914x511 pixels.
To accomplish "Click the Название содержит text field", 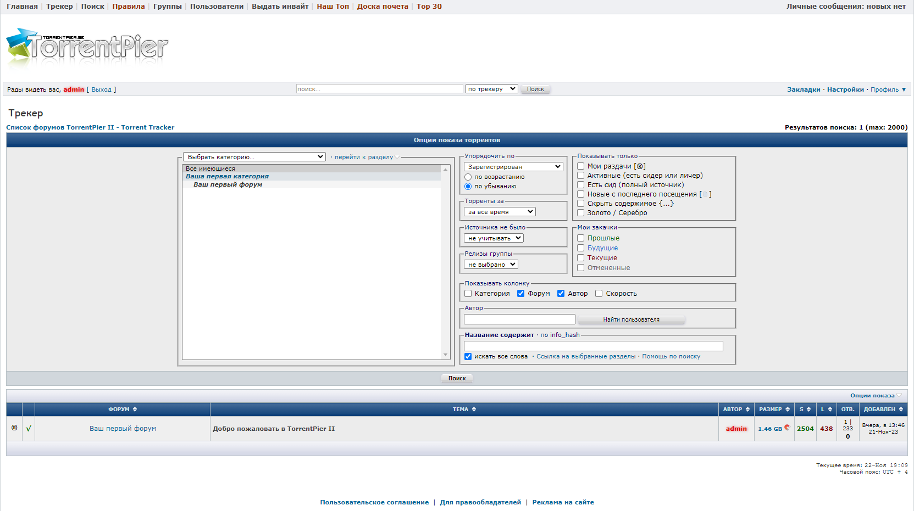I will pos(593,346).
